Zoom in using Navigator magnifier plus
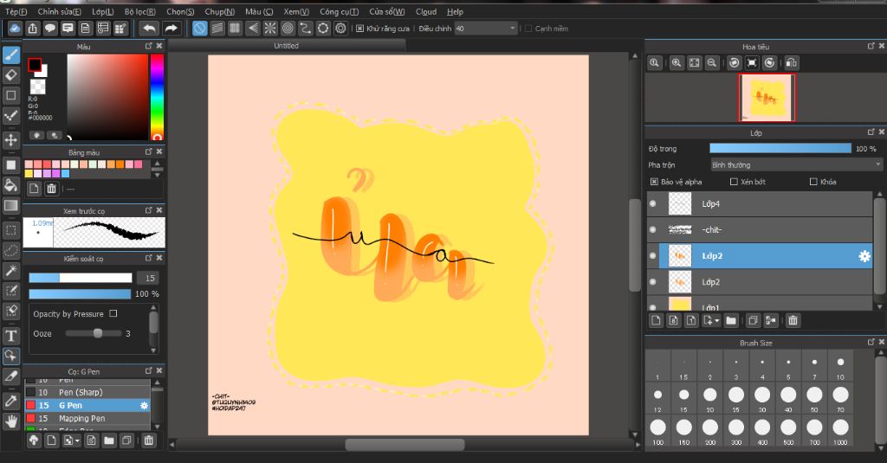This screenshot has height=463, width=887. tap(677, 63)
